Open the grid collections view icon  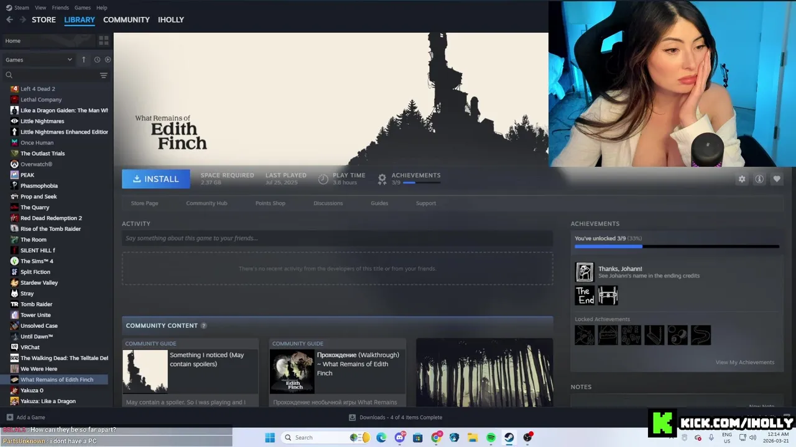pyautogui.click(x=104, y=40)
